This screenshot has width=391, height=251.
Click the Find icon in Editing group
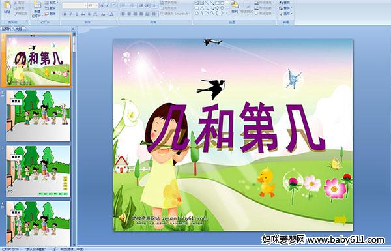point(285,3)
